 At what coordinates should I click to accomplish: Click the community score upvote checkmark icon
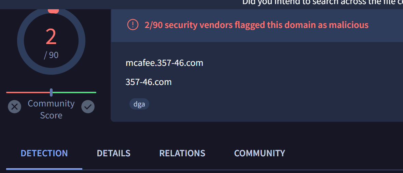[x=88, y=107]
